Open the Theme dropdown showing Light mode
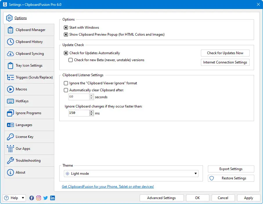The image size is (263, 204). (131, 174)
